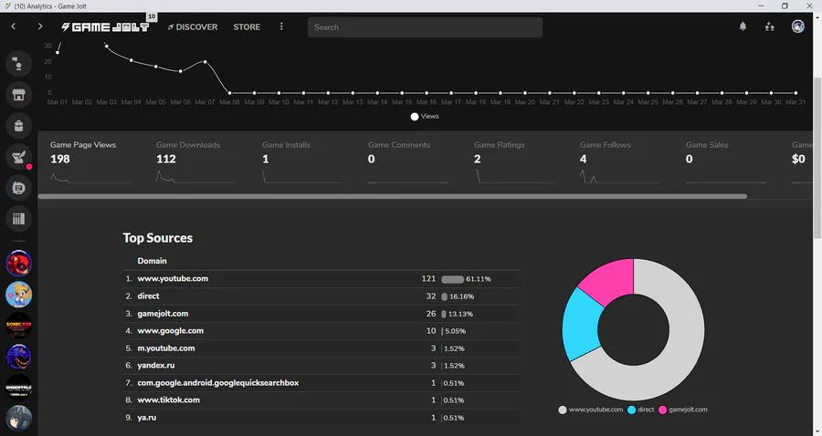Image resolution: width=822 pixels, height=436 pixels.
Task: Open the Store page
Action: (247, 26)
